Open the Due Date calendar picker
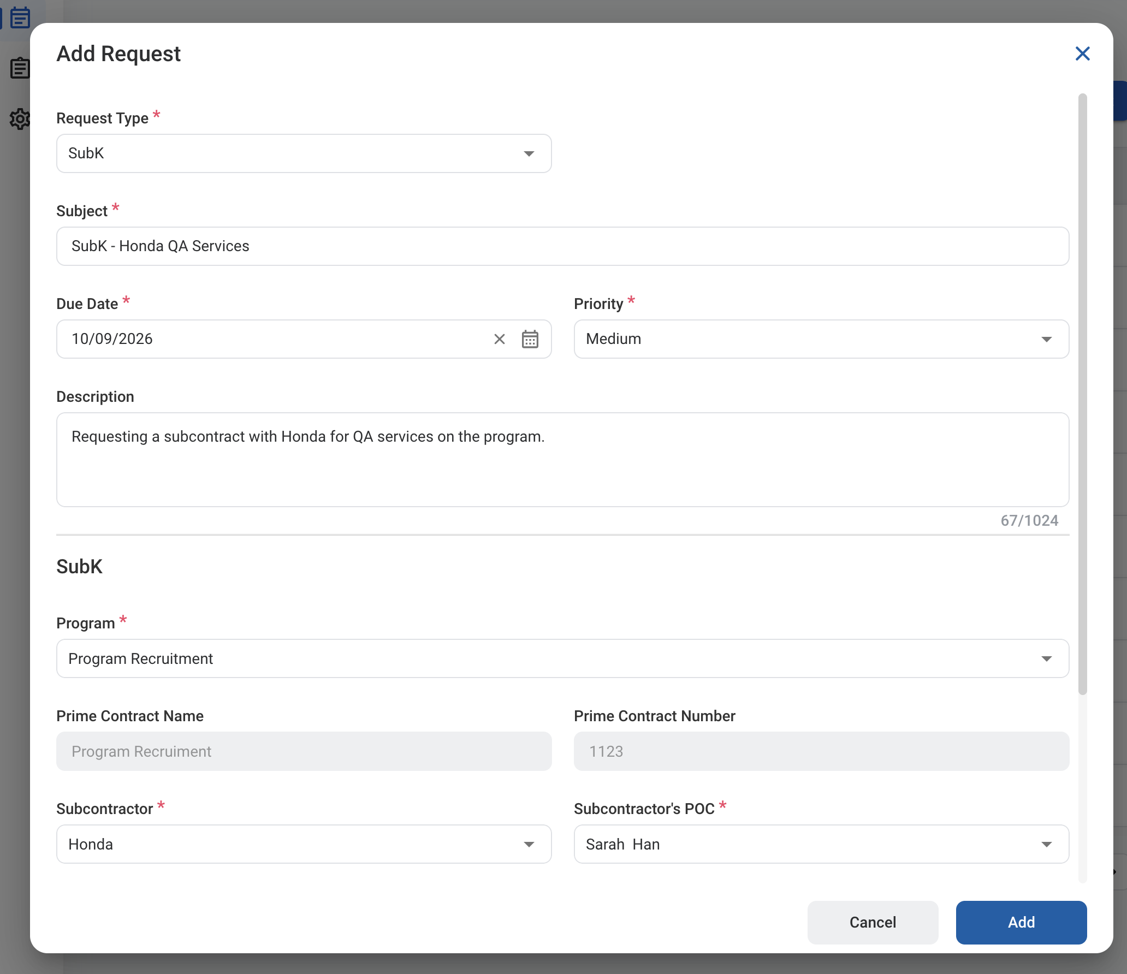The width and height of the screenshot is (1127, 974). (x=530, y=339)
